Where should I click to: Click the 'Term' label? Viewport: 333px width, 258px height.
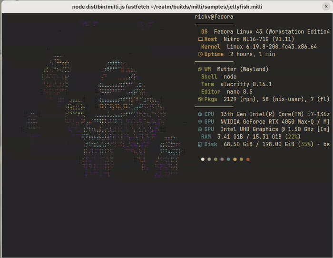click(x=207, y=84)
